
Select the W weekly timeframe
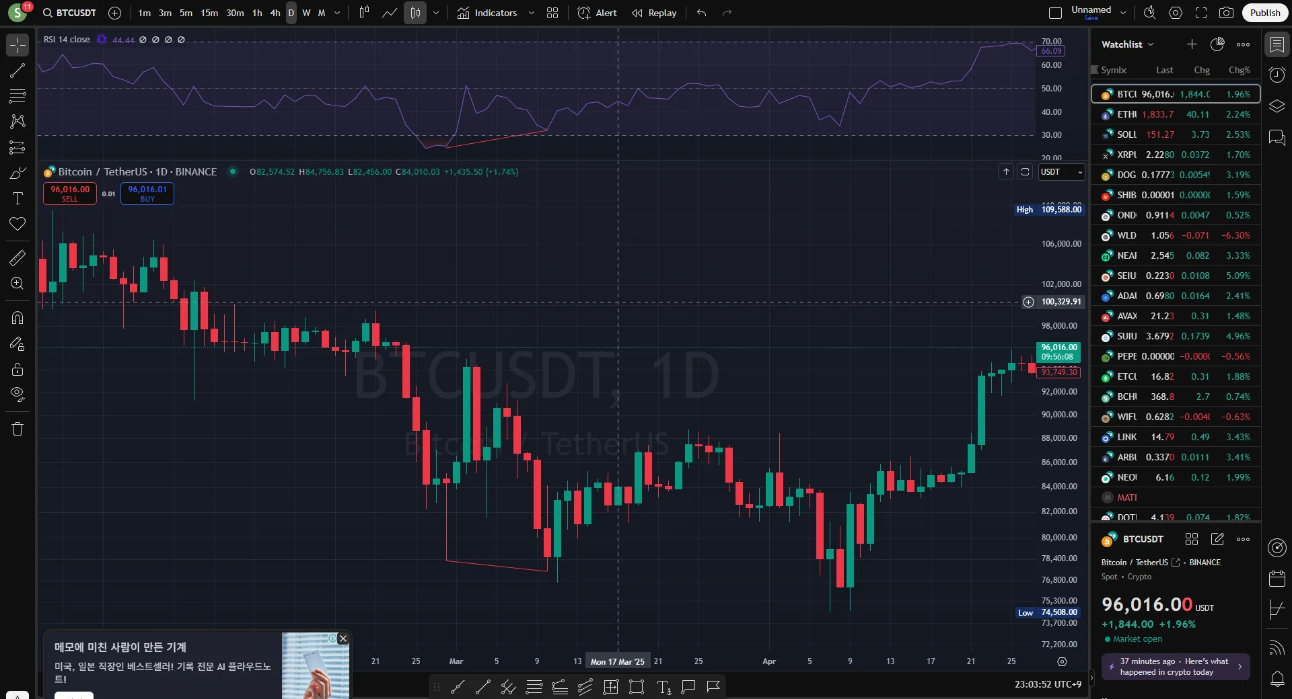point(306,13)
